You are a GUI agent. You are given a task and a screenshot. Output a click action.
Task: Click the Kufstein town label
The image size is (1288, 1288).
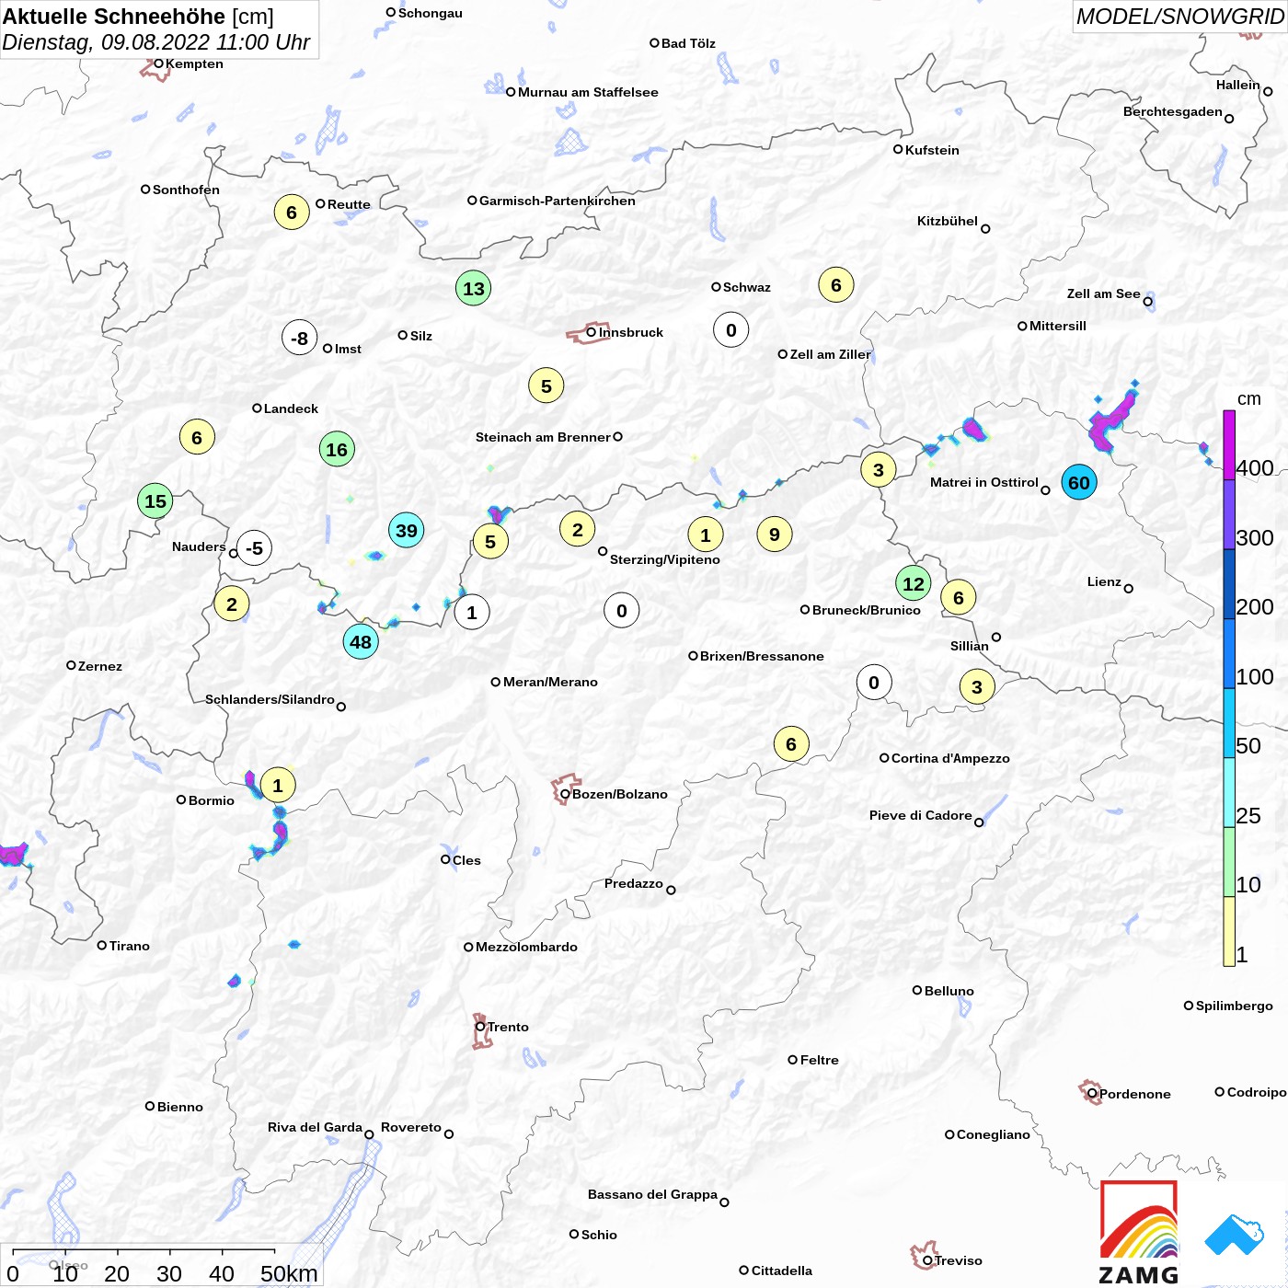(x=932, y=150)
